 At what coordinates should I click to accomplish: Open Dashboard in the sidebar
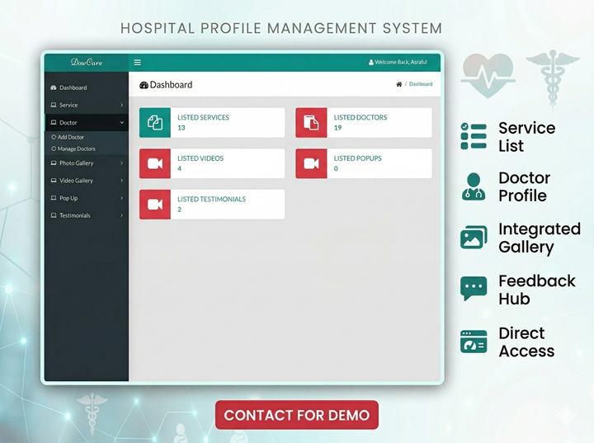[73, 87]
